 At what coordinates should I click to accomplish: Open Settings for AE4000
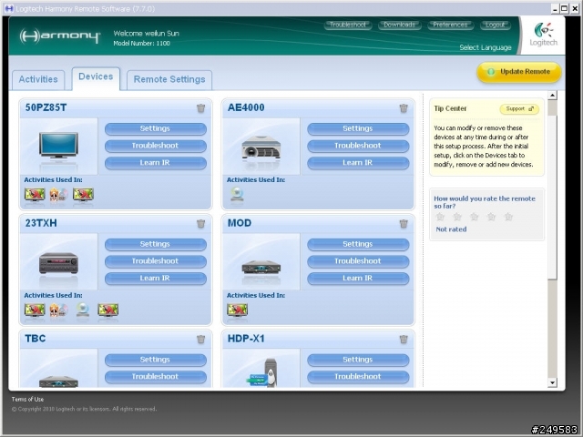(358, 128)
